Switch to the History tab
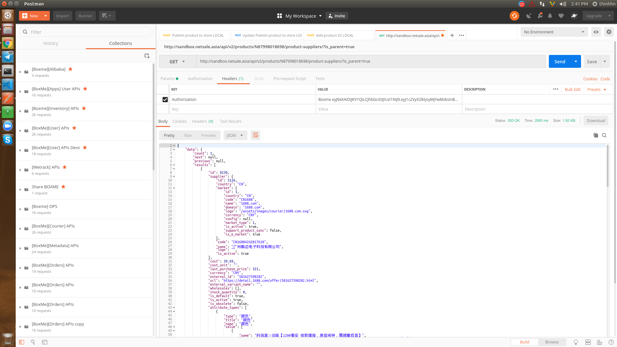The image size is (617, 347). 51,43
